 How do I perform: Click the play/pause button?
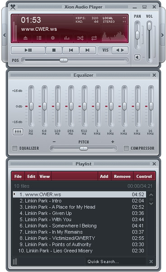click(x=28, y=50)
